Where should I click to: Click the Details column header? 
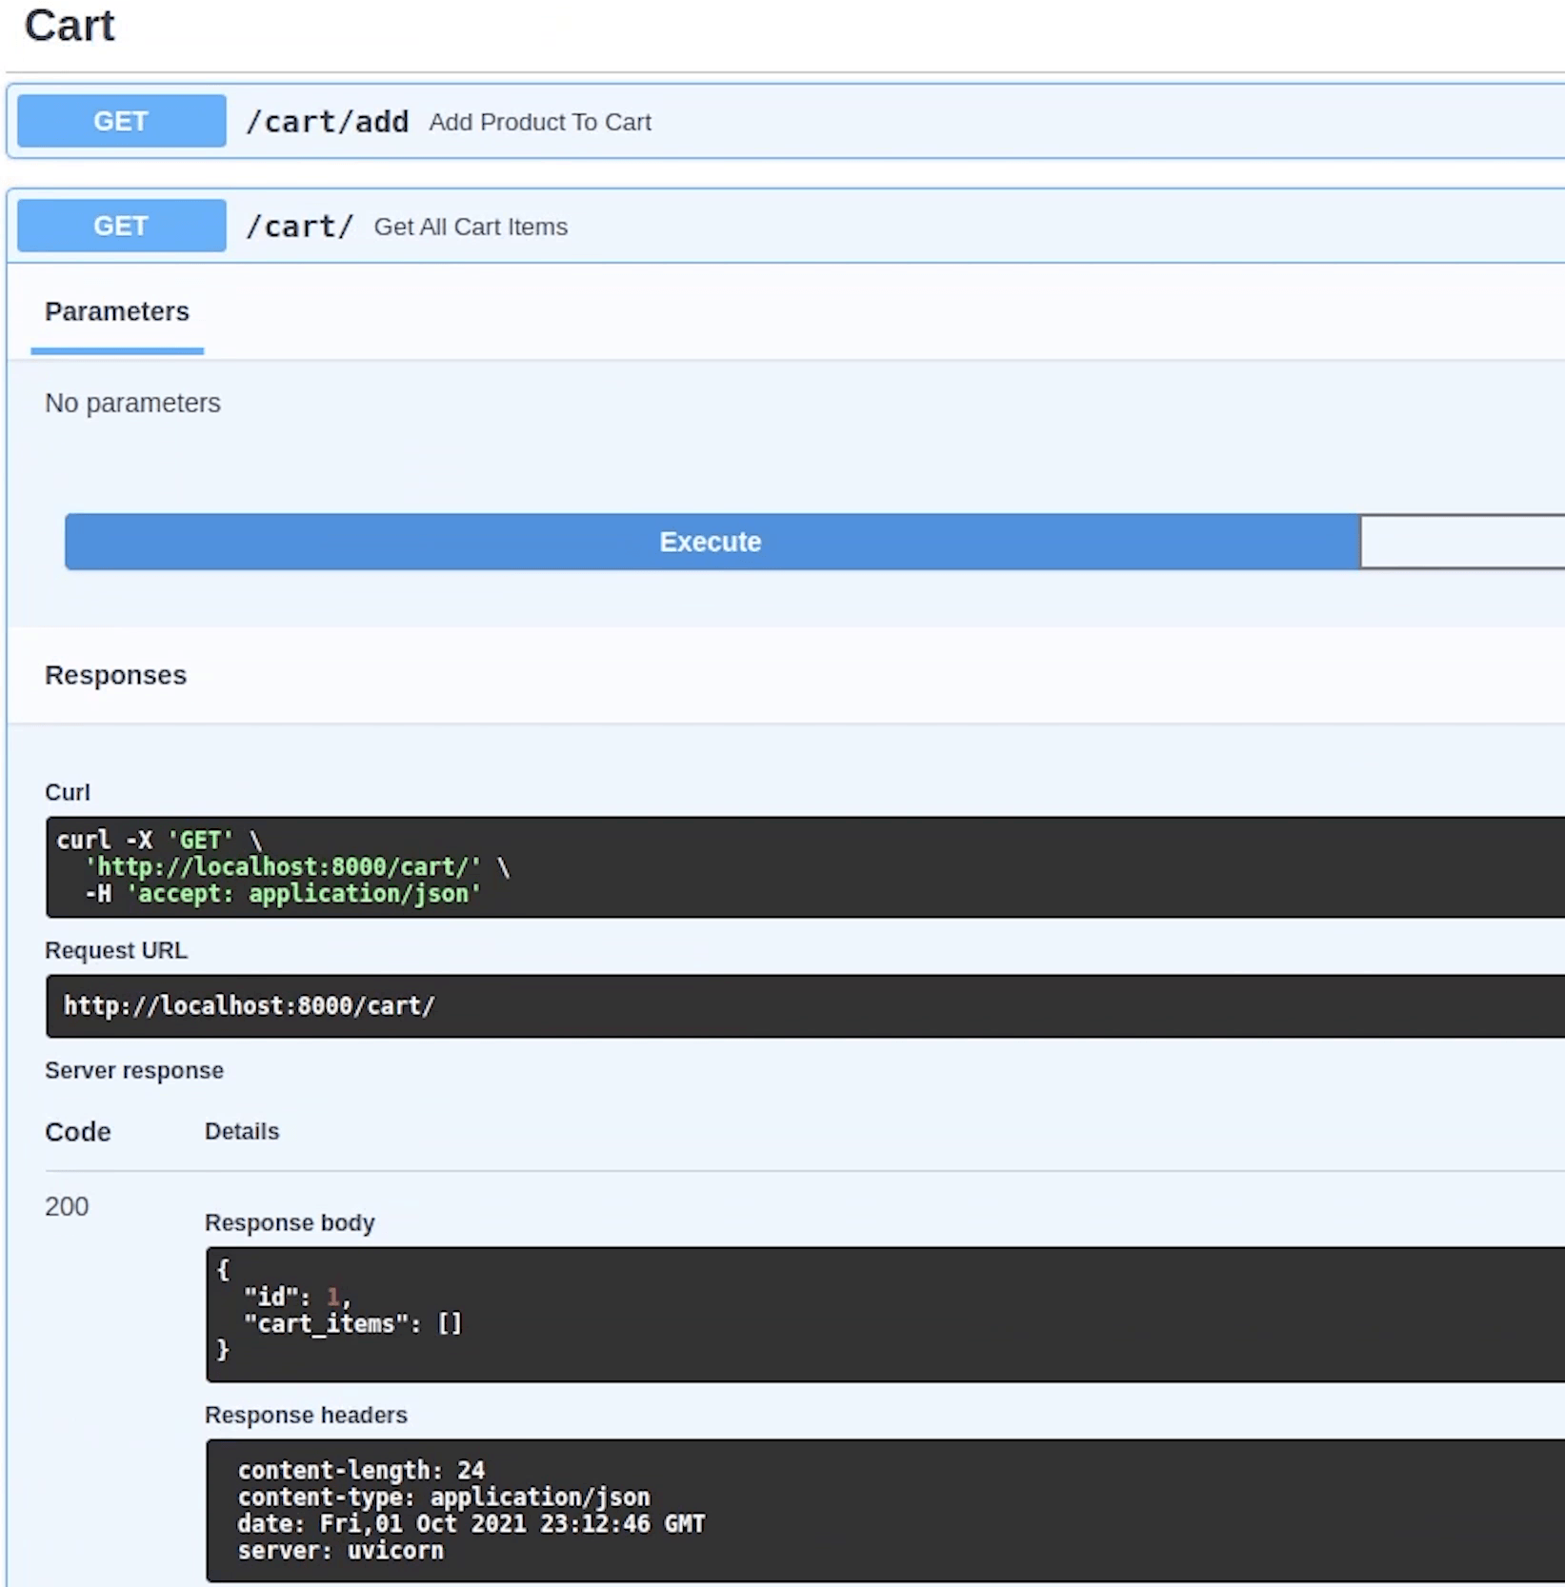point(242,1131)
